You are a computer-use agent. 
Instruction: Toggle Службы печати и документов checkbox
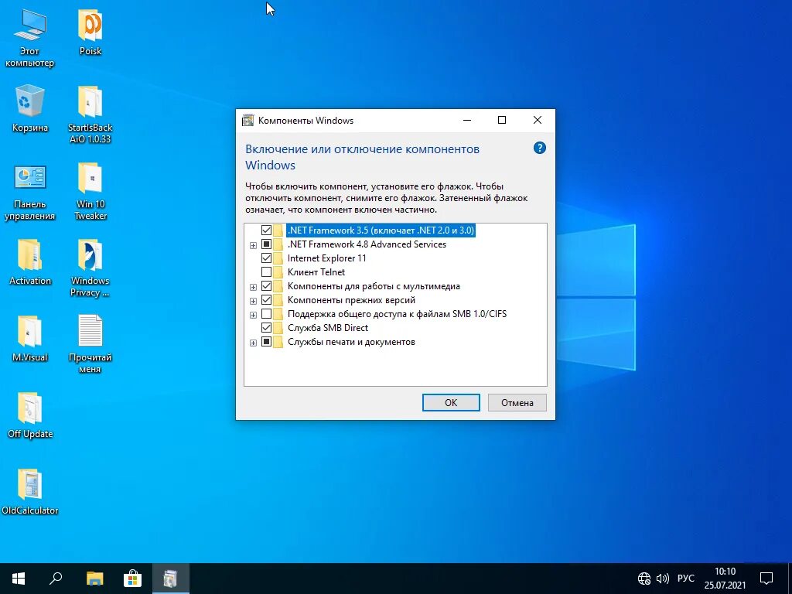pos(266,342)
